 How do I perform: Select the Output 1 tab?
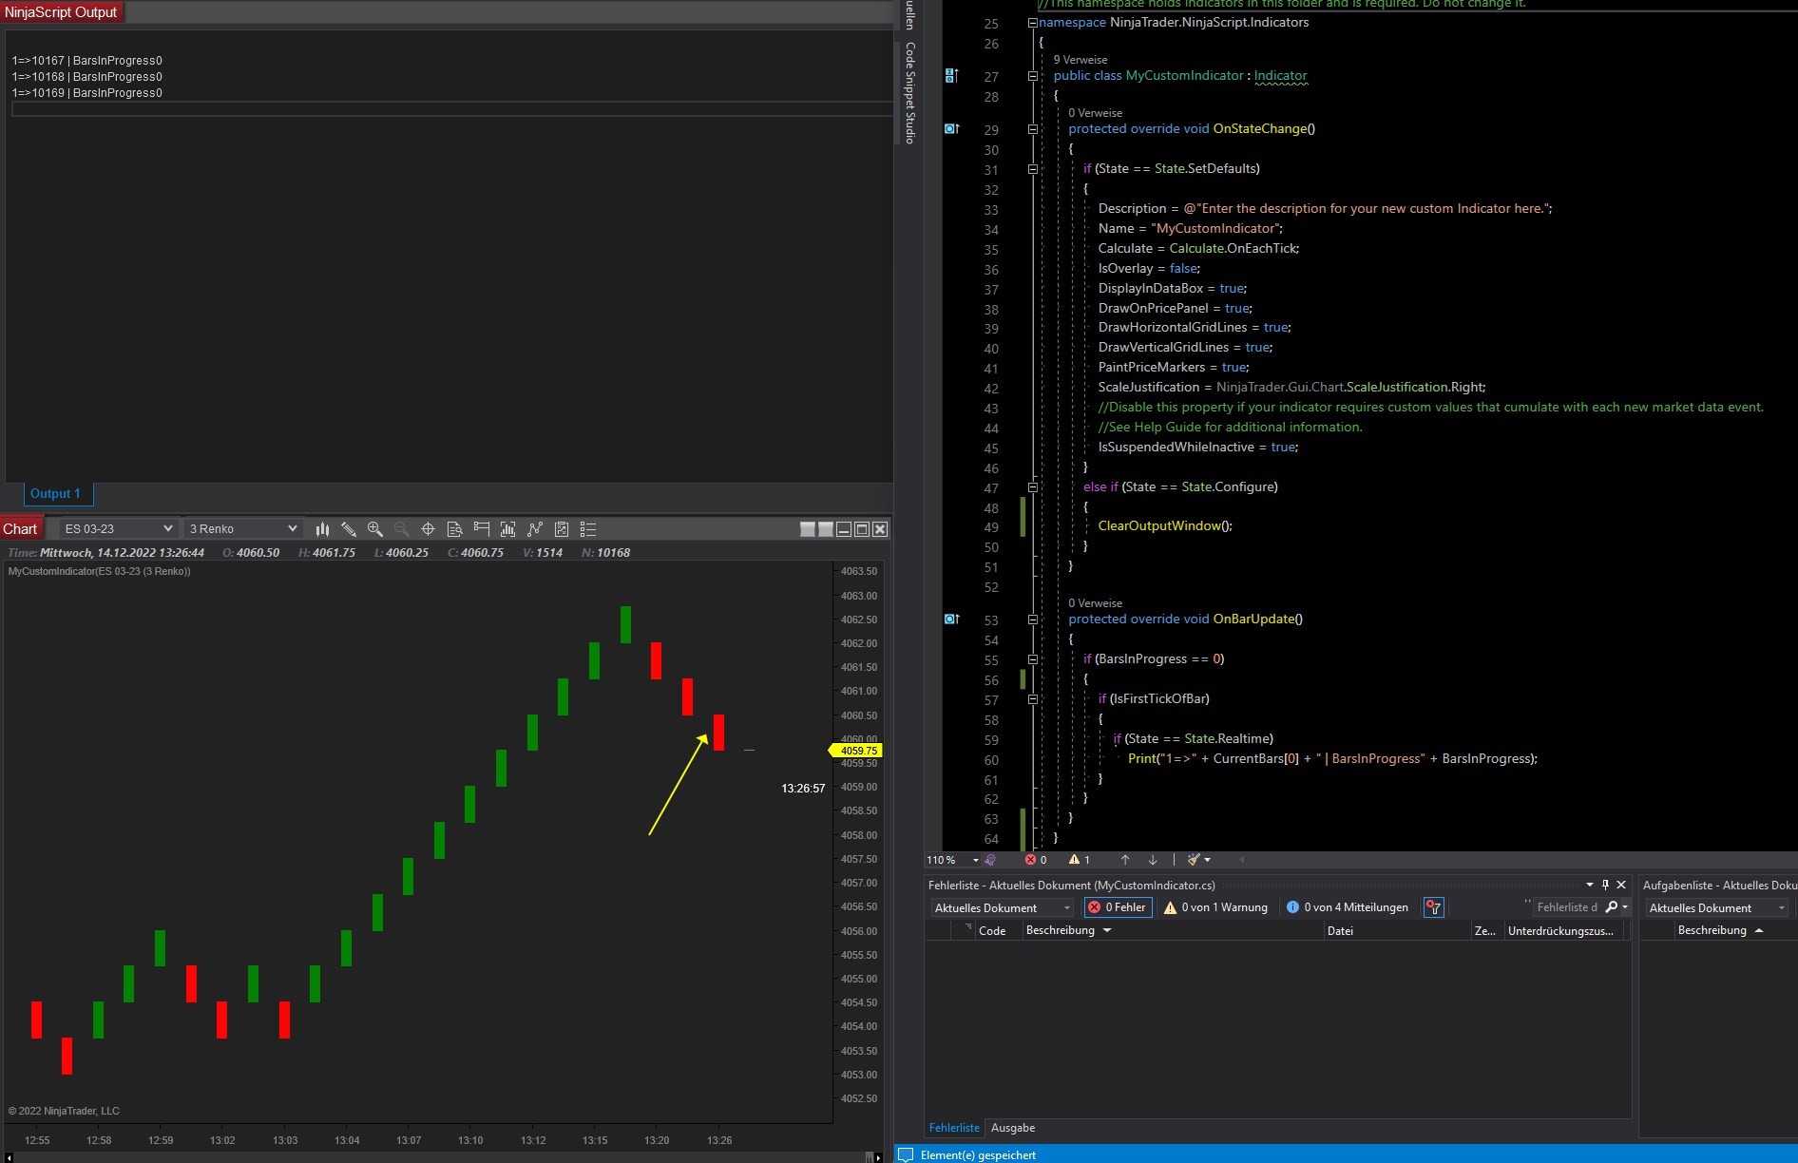(x=56, y=494)
